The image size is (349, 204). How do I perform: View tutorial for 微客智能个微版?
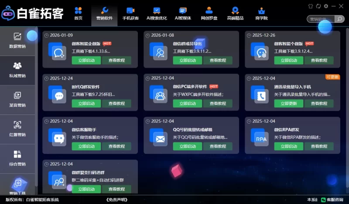coord(319,60)
